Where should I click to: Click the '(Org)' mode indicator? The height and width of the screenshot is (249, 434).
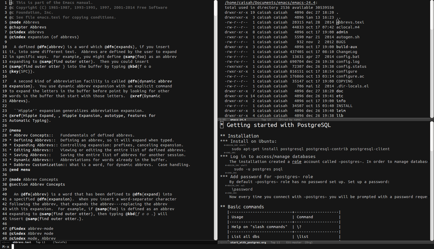[308, 243]
